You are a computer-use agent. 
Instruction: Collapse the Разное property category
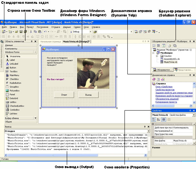tap(153, 137)
